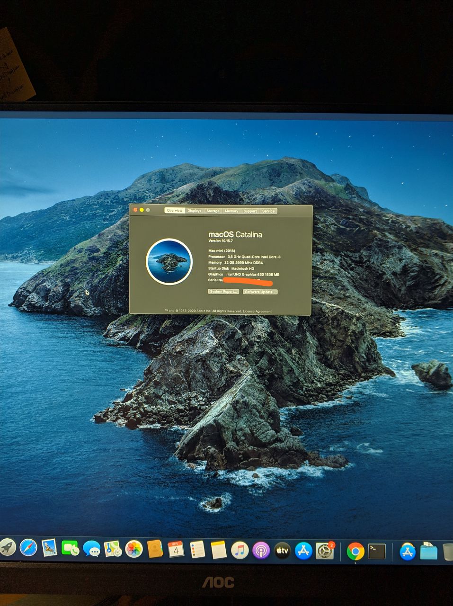Open the Calendar app in the Dock
This screenshot has width=453, height=606.
pyautogui.click(x=176, y=550)
